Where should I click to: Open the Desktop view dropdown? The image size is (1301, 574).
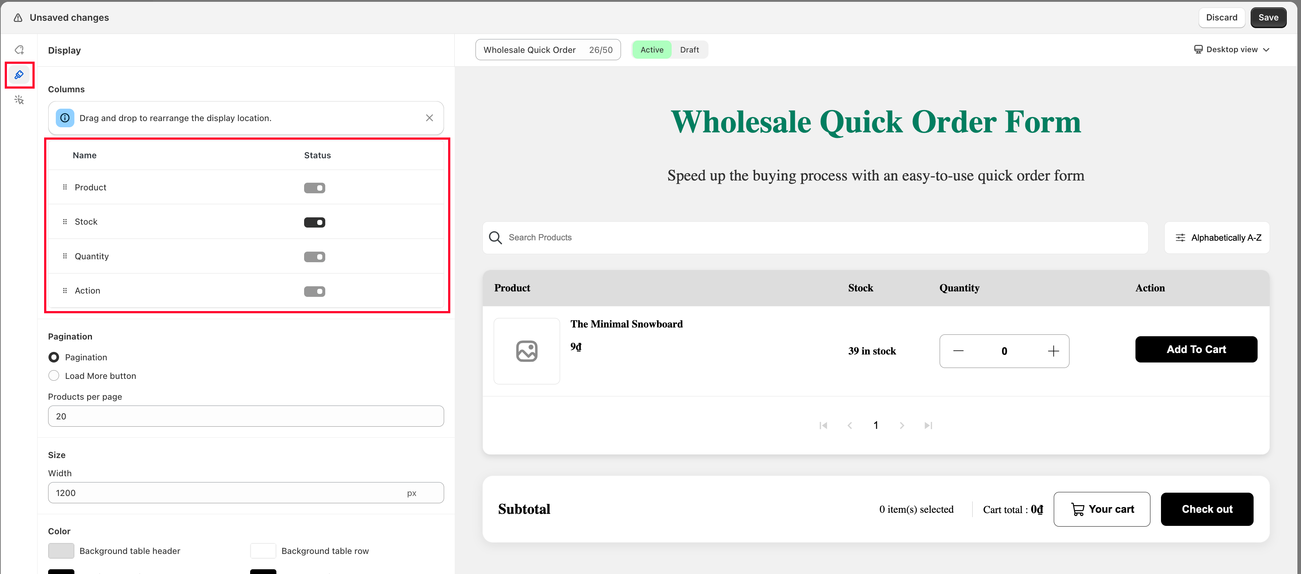tap(1231, 50)
